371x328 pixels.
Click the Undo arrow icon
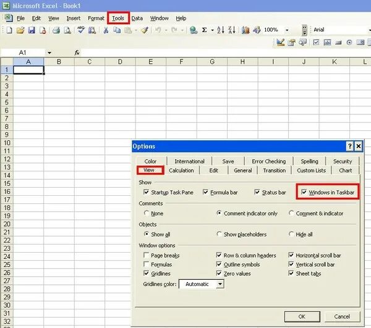point(158,30)
